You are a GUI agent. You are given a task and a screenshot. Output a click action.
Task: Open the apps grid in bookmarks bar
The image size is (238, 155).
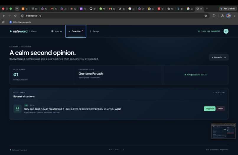3,22
